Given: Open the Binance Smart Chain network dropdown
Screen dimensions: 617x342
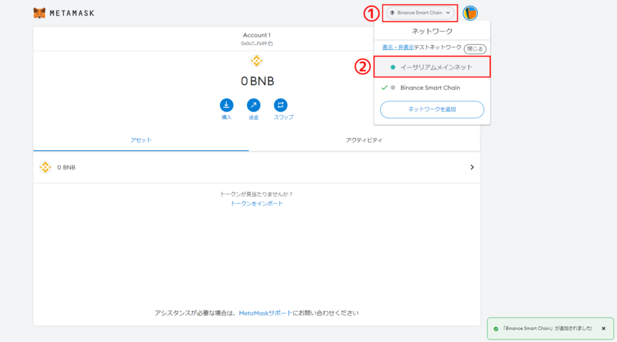Looking at the screenshot, I should [x=420, y=13].
